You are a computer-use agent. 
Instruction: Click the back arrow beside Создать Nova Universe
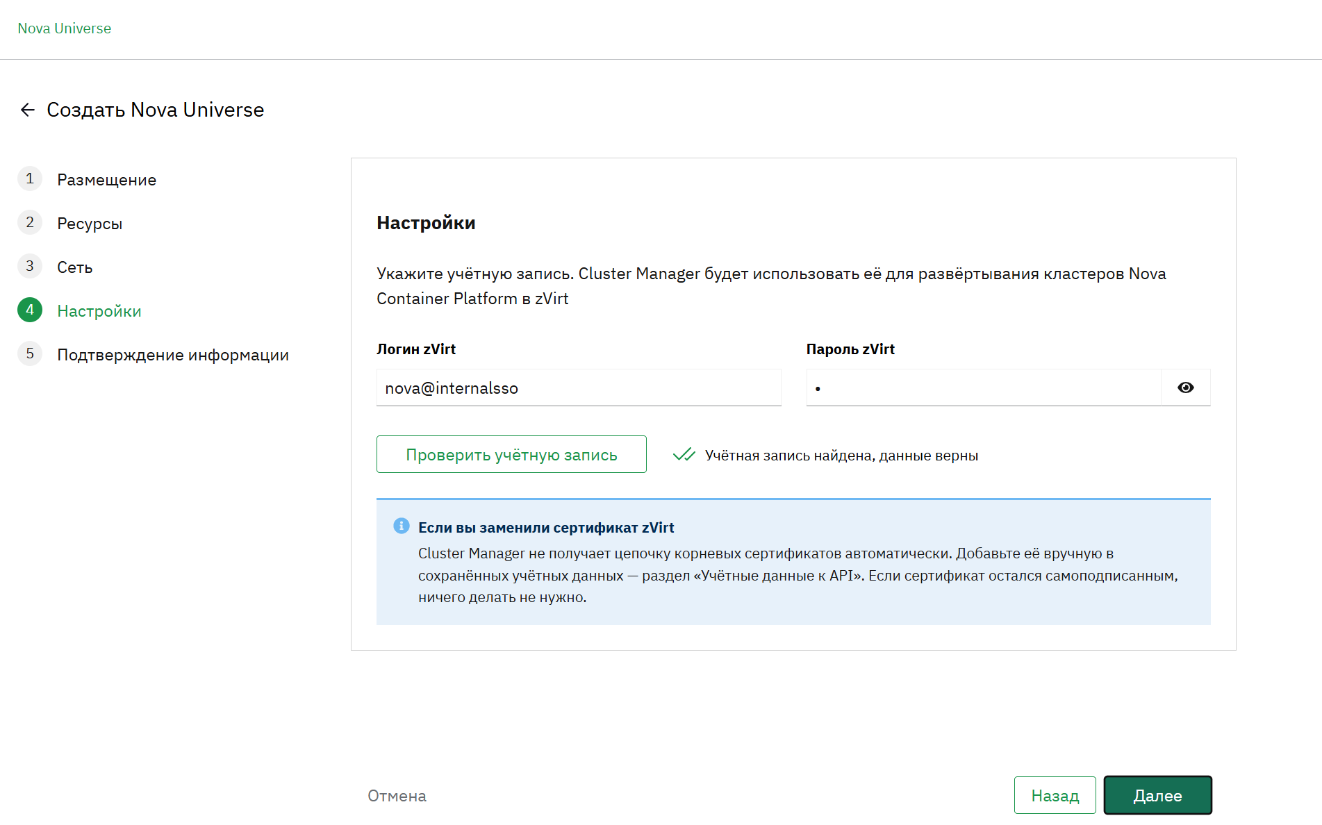pyautogui.click(x=28, y=110)
